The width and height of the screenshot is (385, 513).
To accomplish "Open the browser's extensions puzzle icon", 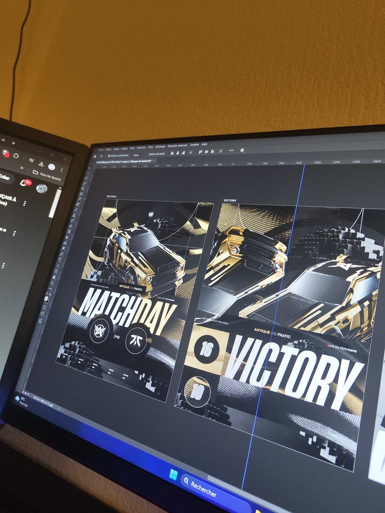I will [16, 156].
